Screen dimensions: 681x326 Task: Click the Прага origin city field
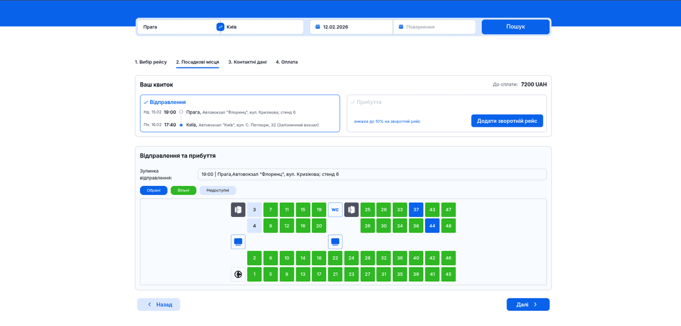177,27
